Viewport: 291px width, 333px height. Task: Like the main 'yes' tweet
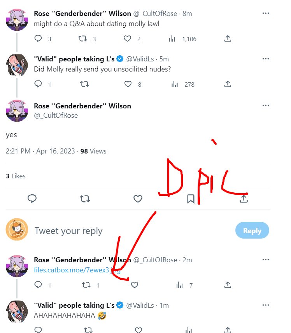pos(138,199)
